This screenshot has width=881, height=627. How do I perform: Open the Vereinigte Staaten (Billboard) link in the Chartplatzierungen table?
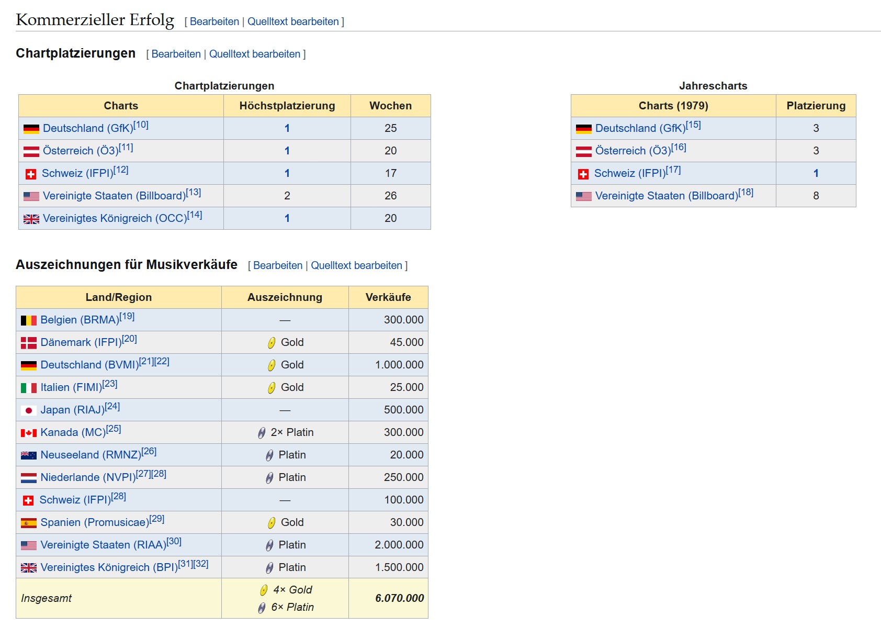114,196
